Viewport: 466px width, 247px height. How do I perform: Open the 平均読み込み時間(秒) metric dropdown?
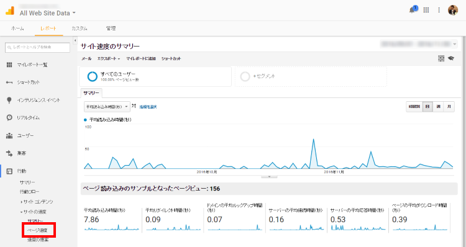coord(107,107)
